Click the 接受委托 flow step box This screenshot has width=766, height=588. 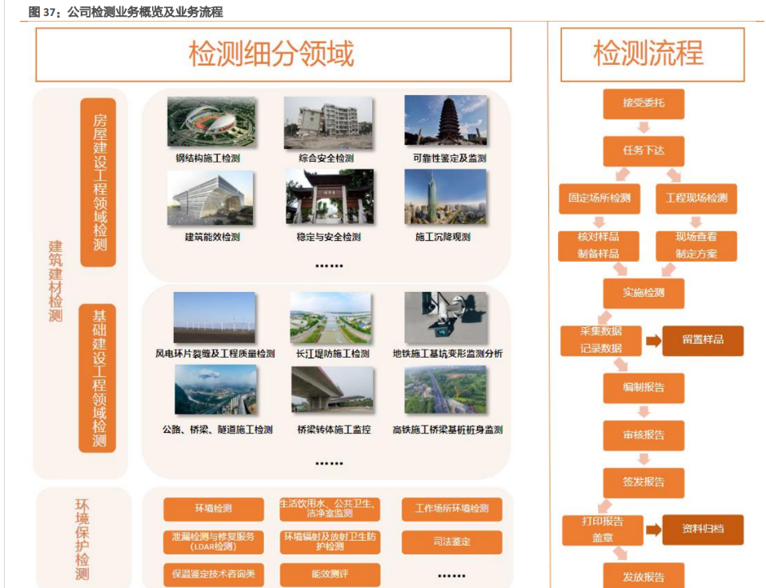pyautogui.click(x=643, y=103)
